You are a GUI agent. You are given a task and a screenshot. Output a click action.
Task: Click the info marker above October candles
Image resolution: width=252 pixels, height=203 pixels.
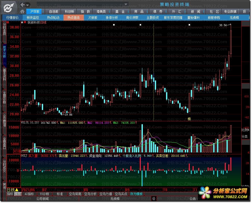[189, 25]
